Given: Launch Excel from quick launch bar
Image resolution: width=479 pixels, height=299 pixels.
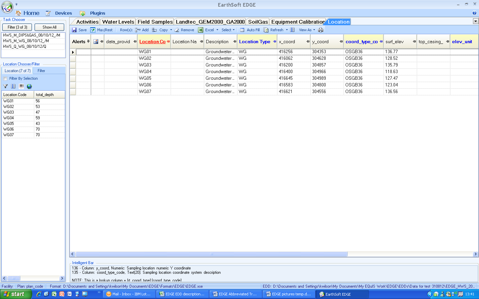Looking at the screenshot, I should (54, 294).
